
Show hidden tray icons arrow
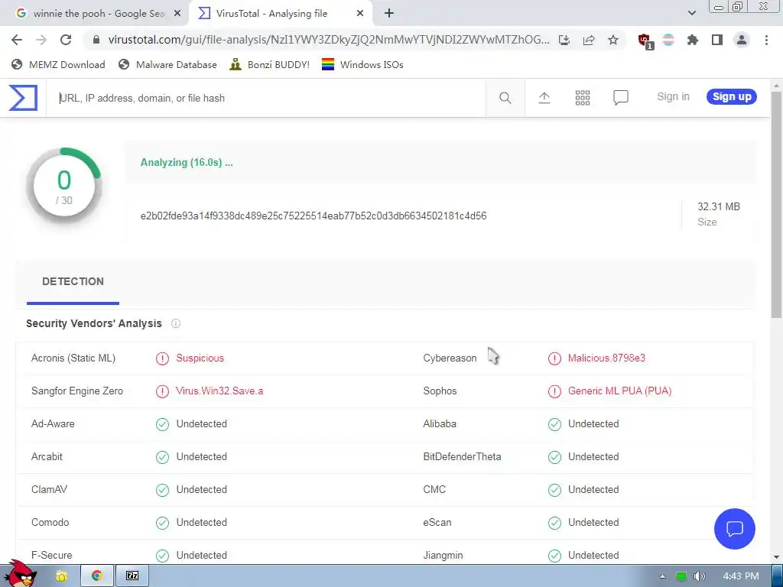pos(662,576)
